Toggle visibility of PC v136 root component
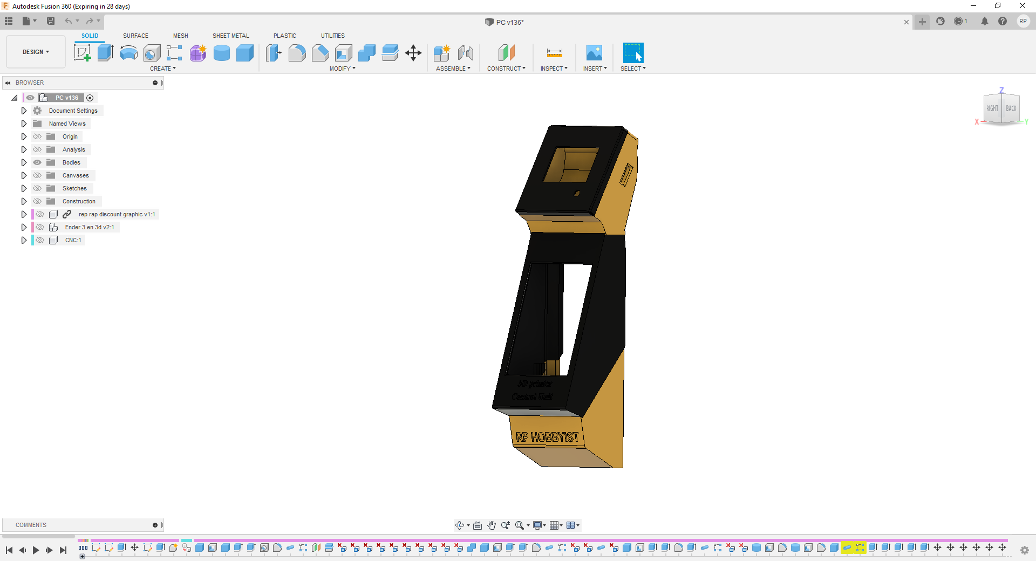 click(x=30, y=98)
